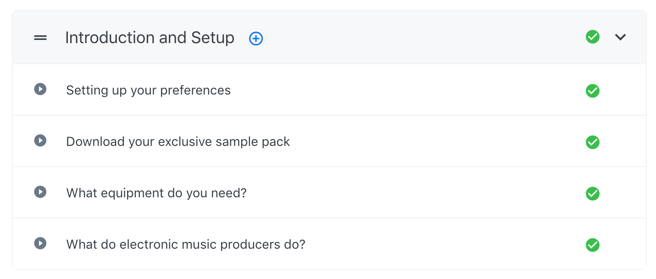
Task: Open What do electronic music producers do? lesson
Action: (186, 245)
